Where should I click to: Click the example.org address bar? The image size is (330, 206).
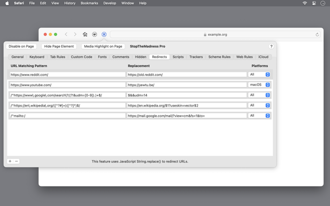point(215,34)
